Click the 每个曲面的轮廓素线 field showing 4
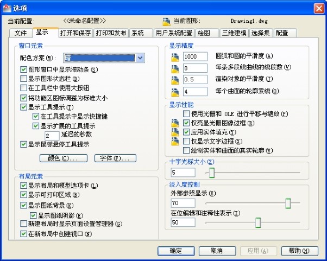 [195, 92]
